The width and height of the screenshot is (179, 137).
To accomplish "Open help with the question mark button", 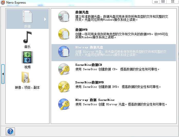I will click(10, 131).
